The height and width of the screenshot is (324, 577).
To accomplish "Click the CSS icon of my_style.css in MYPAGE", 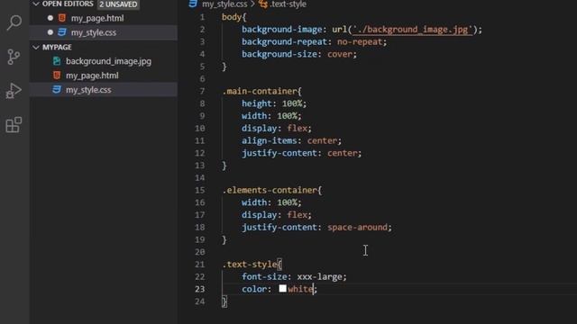I will click(57, 89).
